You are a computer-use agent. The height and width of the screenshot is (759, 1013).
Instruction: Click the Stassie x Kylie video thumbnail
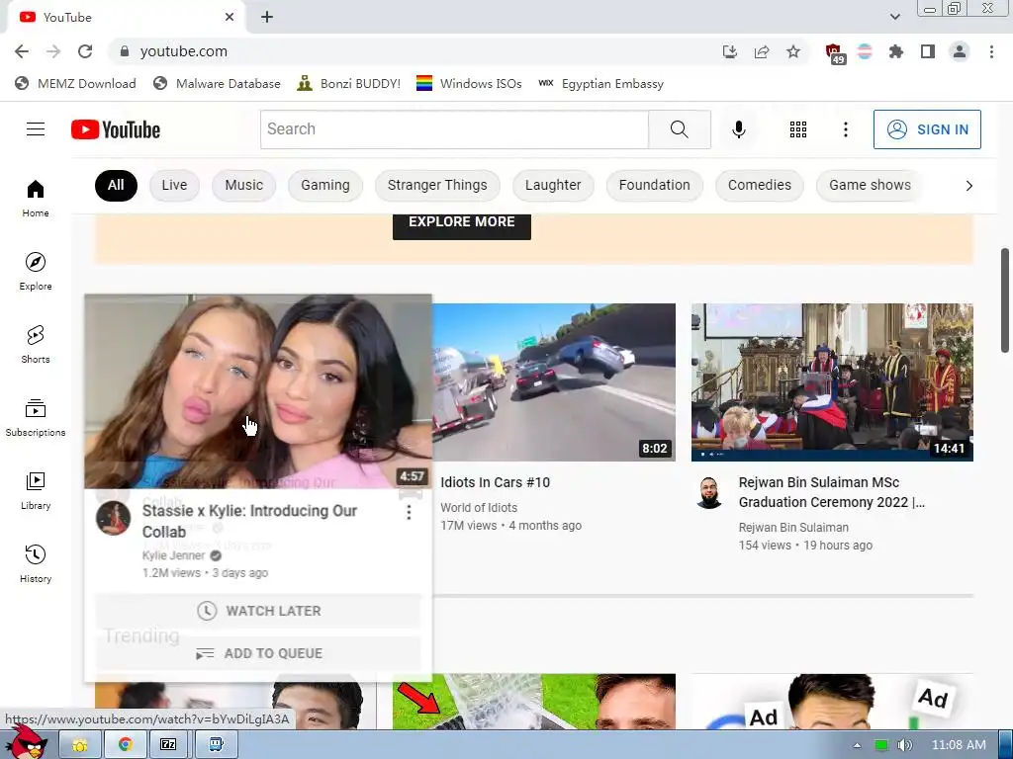coord(258,391)
